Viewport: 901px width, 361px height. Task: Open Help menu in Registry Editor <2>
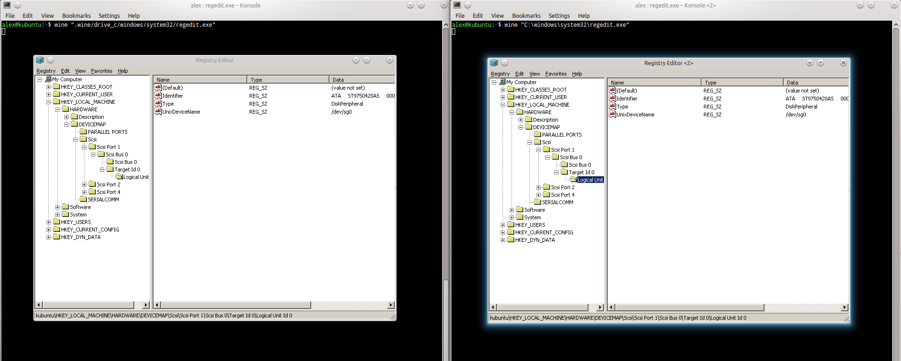point(577,74)
